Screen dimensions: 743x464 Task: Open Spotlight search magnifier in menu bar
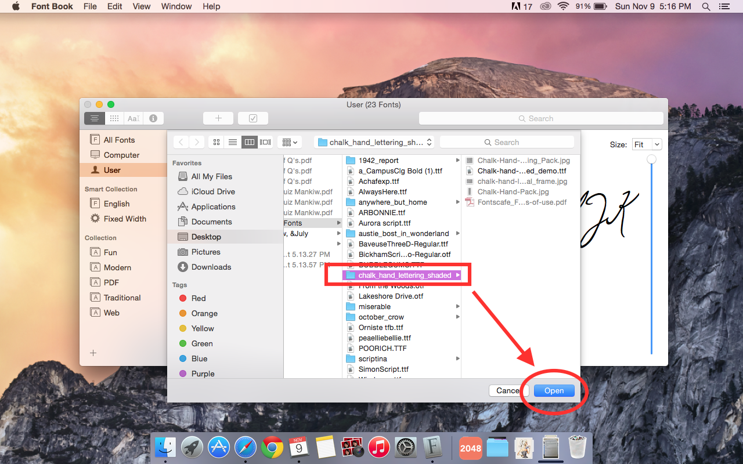coord(706,6)
